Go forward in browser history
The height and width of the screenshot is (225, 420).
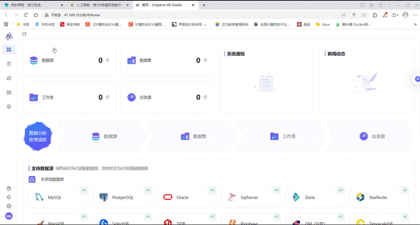pyautogui.click(x=16, y=15)
